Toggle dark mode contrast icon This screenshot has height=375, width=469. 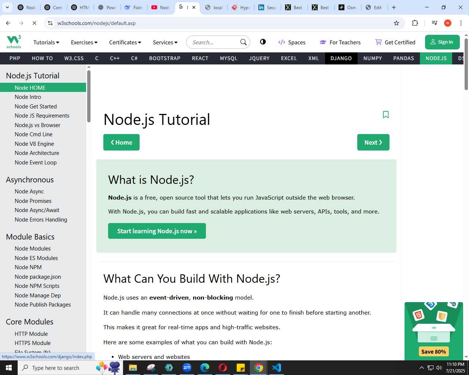pos(263,42)
